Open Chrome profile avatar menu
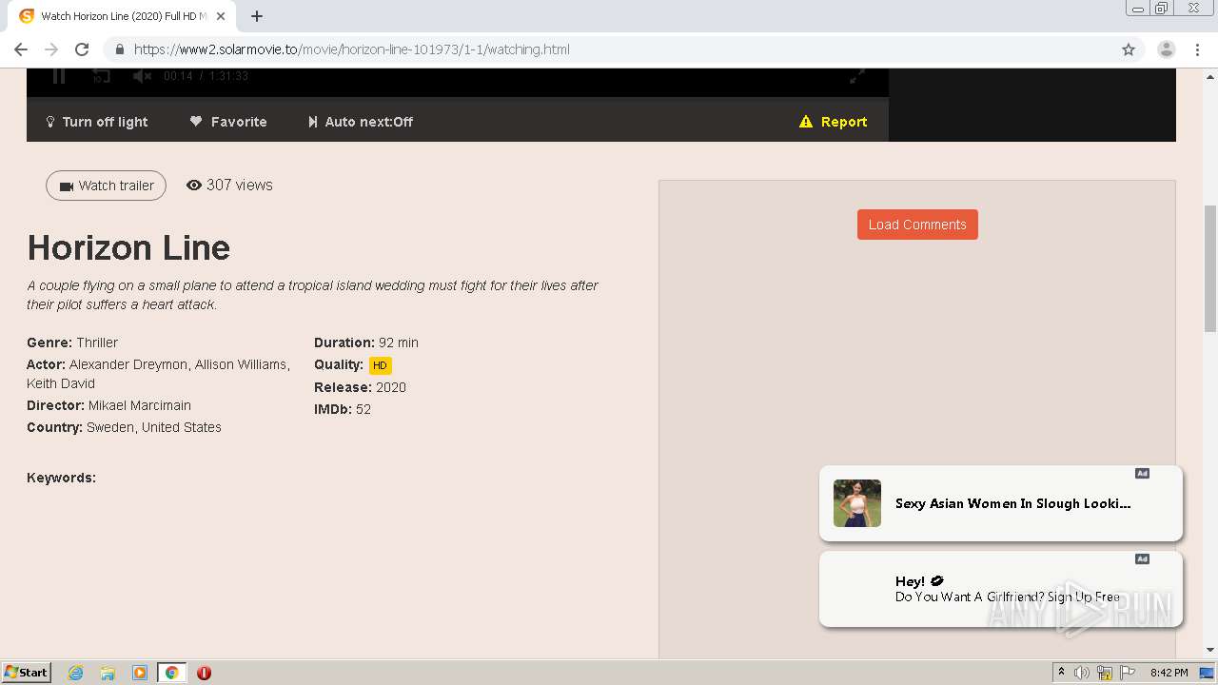The image size is (1218, 685). [x=1167, y=49]
